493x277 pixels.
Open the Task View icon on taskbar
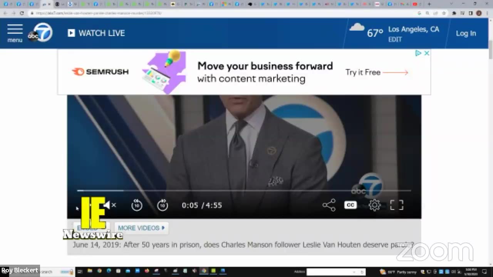coord(80,272)
